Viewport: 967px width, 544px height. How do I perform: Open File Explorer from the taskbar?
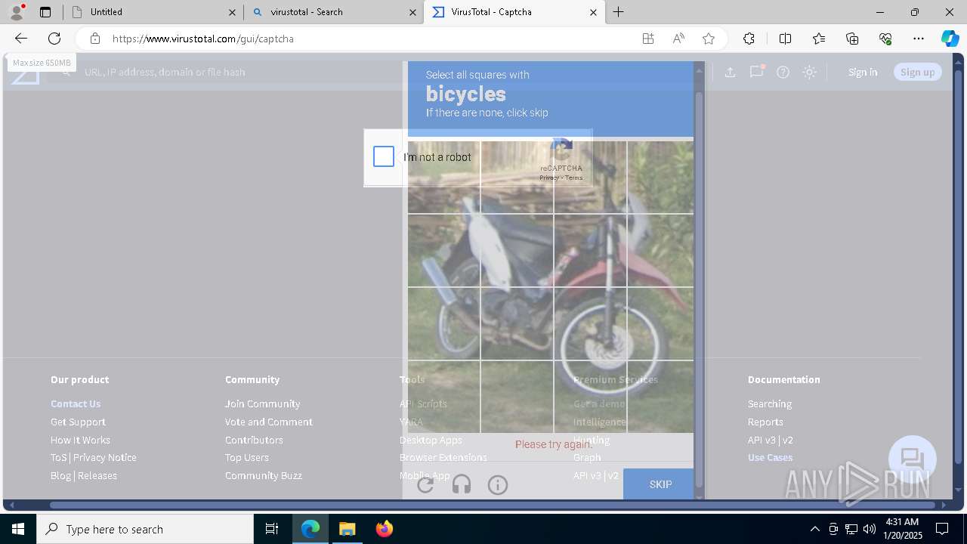pos(347,529)
